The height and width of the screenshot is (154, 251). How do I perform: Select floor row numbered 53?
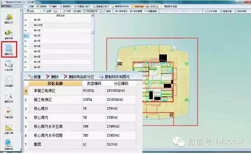click(x=57, y=46)
